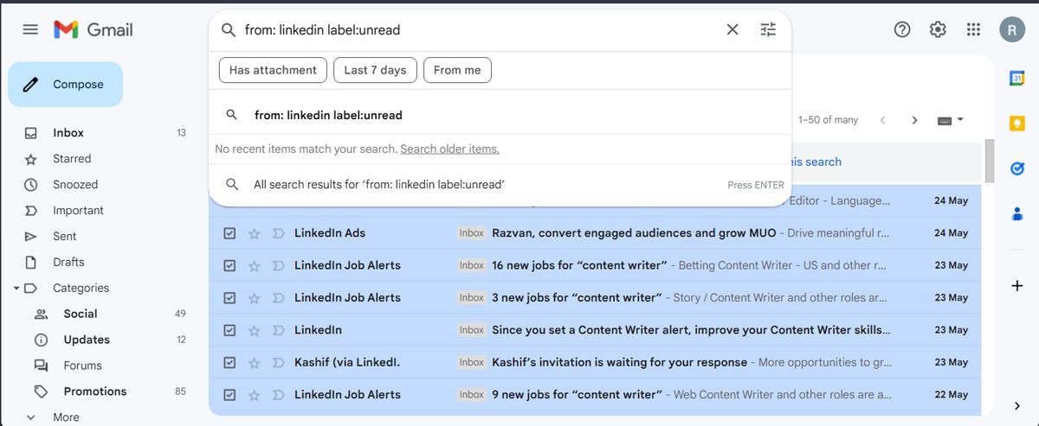The height and width of the screenshot is (426, 1039).
Task: Show search options filter icon
Action: [768, 29]
